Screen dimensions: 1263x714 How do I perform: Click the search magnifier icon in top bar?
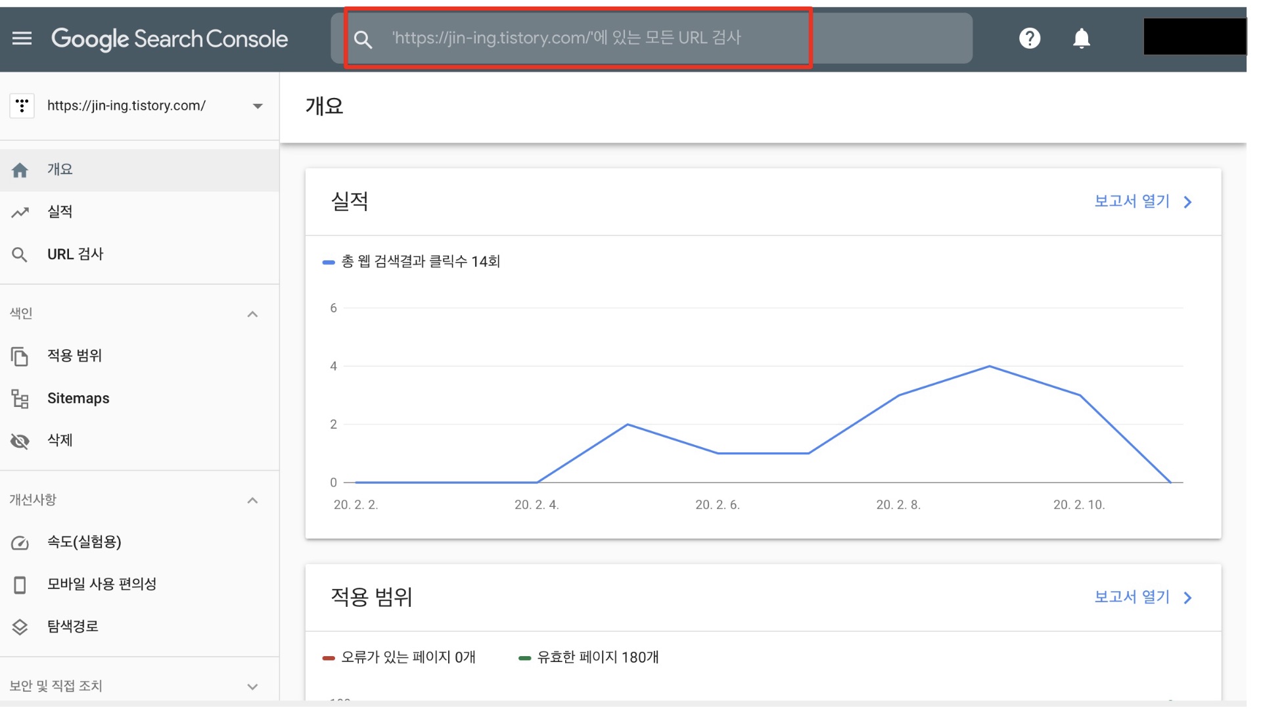(363, 39)
